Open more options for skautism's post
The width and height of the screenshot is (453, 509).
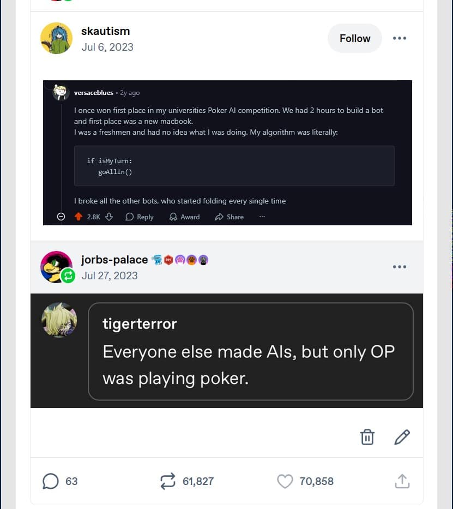coord(400,38)
